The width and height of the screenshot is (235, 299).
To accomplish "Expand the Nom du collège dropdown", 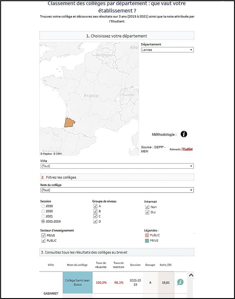I will click(x=117, y=190).
